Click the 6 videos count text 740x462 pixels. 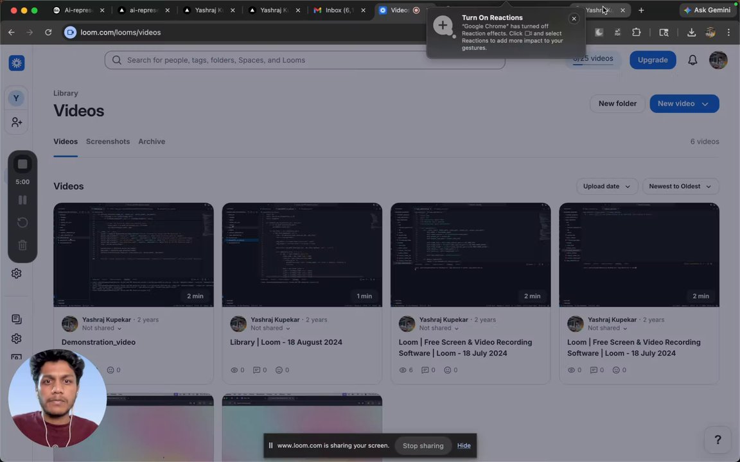pos(705,141)
